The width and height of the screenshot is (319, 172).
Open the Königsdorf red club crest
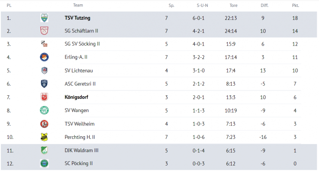click(x=44, y=97)
